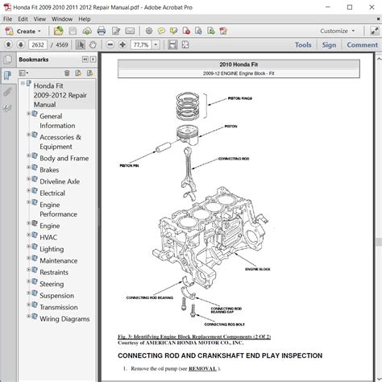Image resolution: width=382 pixels, height=382 pixels.
Task: Expand the Body and Frame bookmark
Action: [x=28, y=156]
